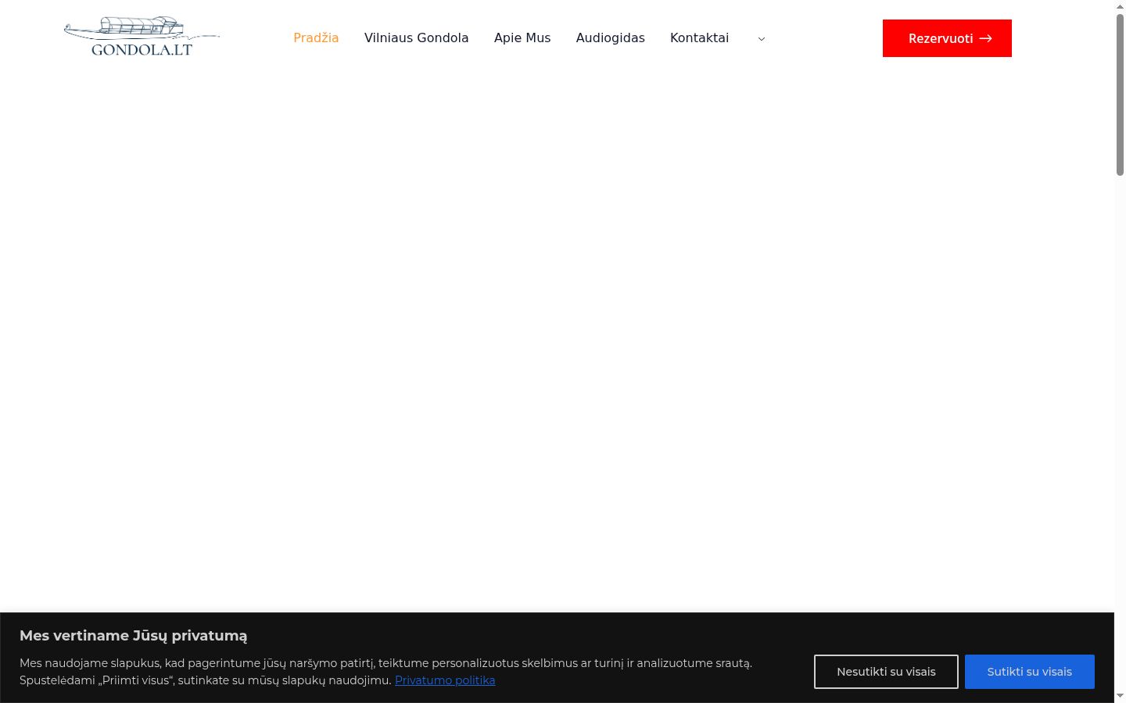Expand the chevron dropdown after Kontaktai
The width and height of the screenshot is (1126, 703).
[762, 38]
